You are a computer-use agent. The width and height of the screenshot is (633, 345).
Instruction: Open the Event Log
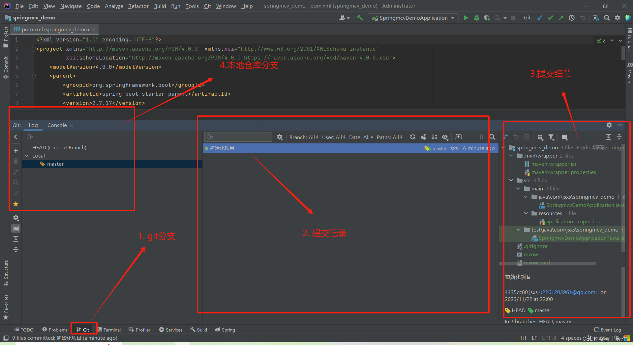click(x=608, y=330)
